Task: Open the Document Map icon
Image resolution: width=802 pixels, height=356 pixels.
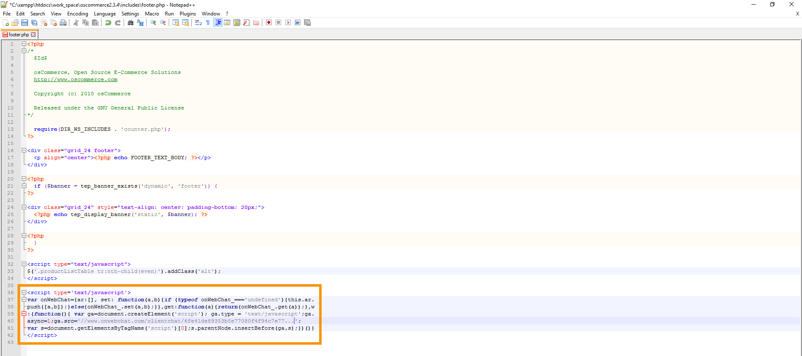Action: 237,23
